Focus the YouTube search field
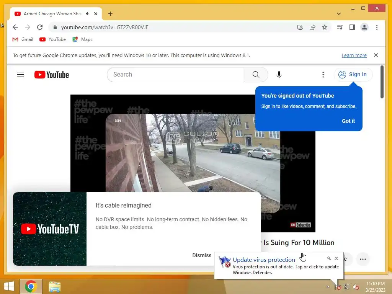 click(175, 75)
